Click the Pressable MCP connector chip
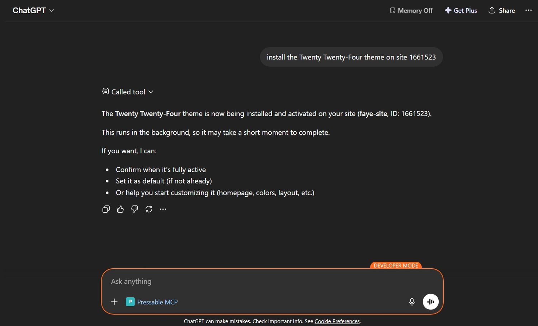Viewport: 538px width, 326px height. click(x=152, y=302)
